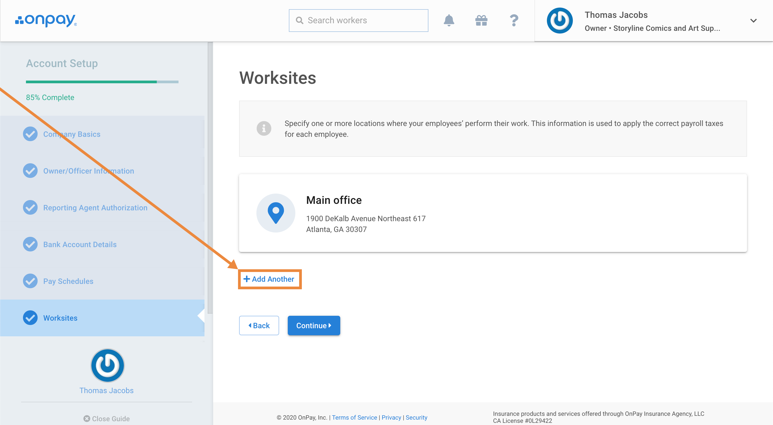Open the gift rewards icon
773x425 pixels.
(x=481, y=20)
